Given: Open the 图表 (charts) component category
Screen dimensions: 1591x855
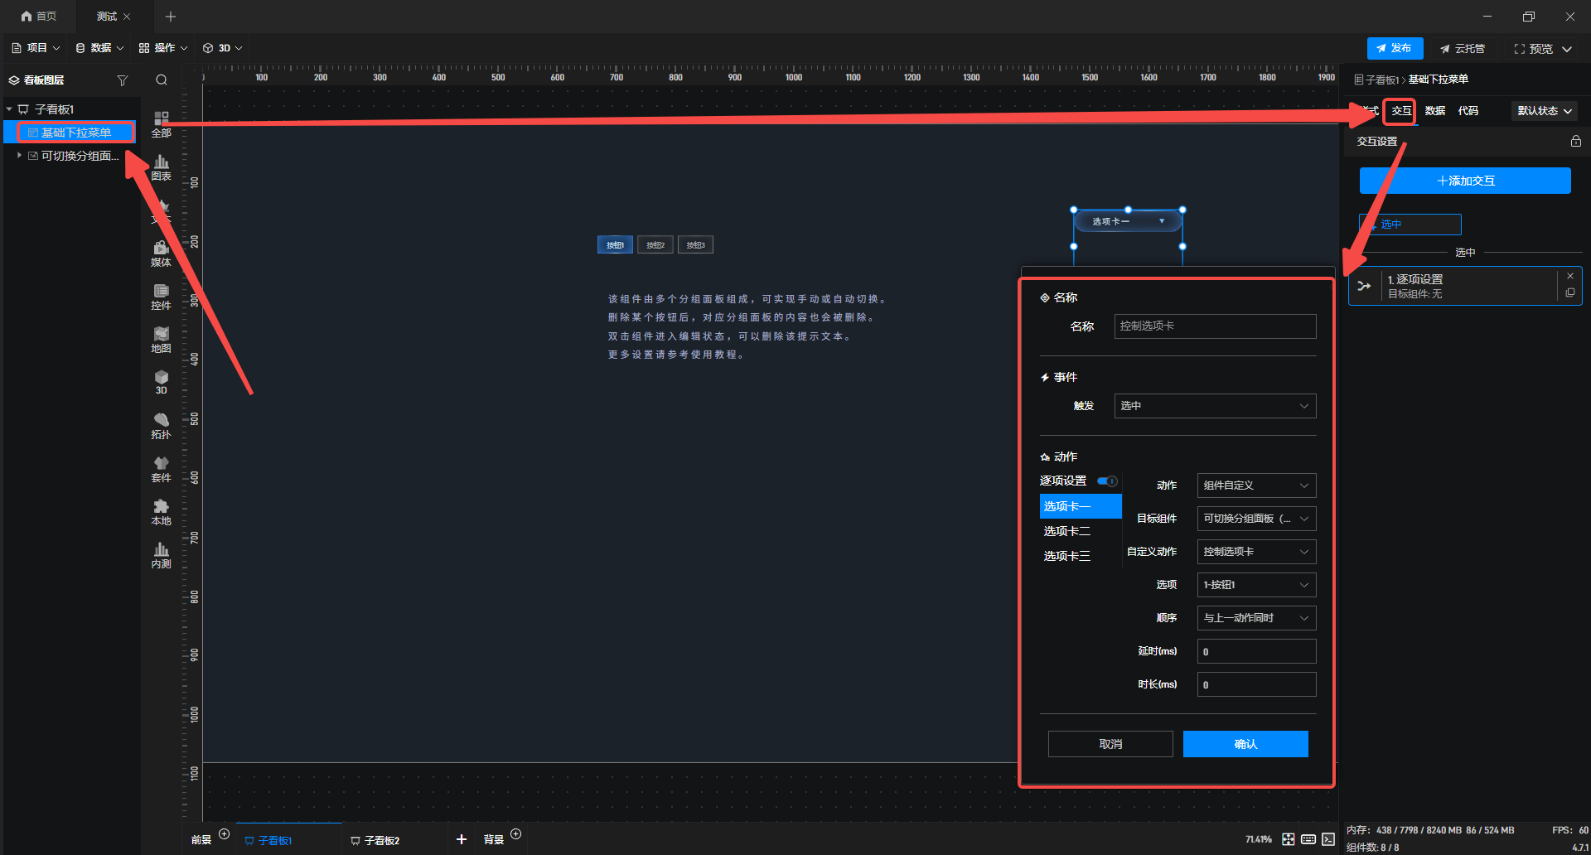Looking at the screenshot, I should coord(161,167).
